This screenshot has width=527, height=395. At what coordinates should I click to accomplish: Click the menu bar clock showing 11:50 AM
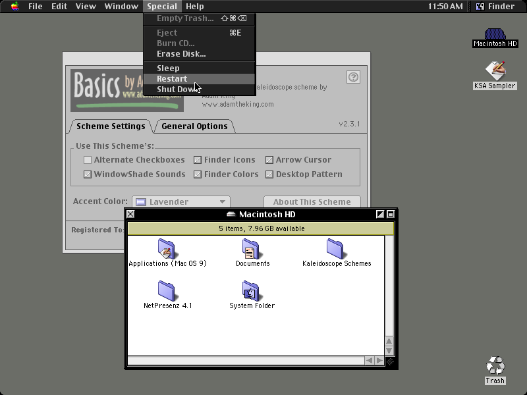click(445, 7)
